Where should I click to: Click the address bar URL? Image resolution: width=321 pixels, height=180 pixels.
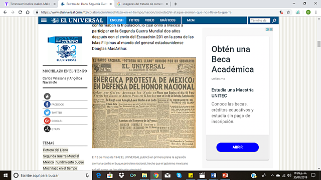(136, 12)
